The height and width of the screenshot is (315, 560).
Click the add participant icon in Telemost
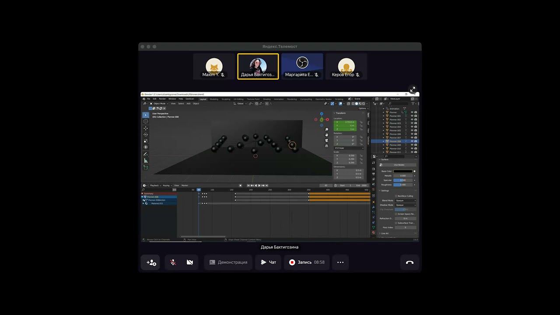150,262
